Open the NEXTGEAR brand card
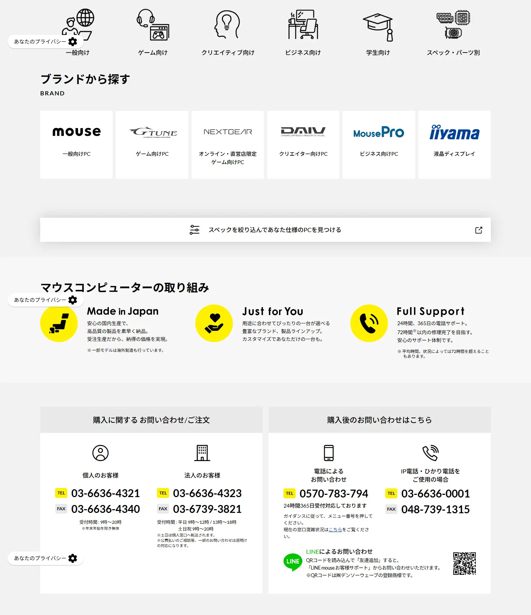The image size is (531, 615). 228,145
